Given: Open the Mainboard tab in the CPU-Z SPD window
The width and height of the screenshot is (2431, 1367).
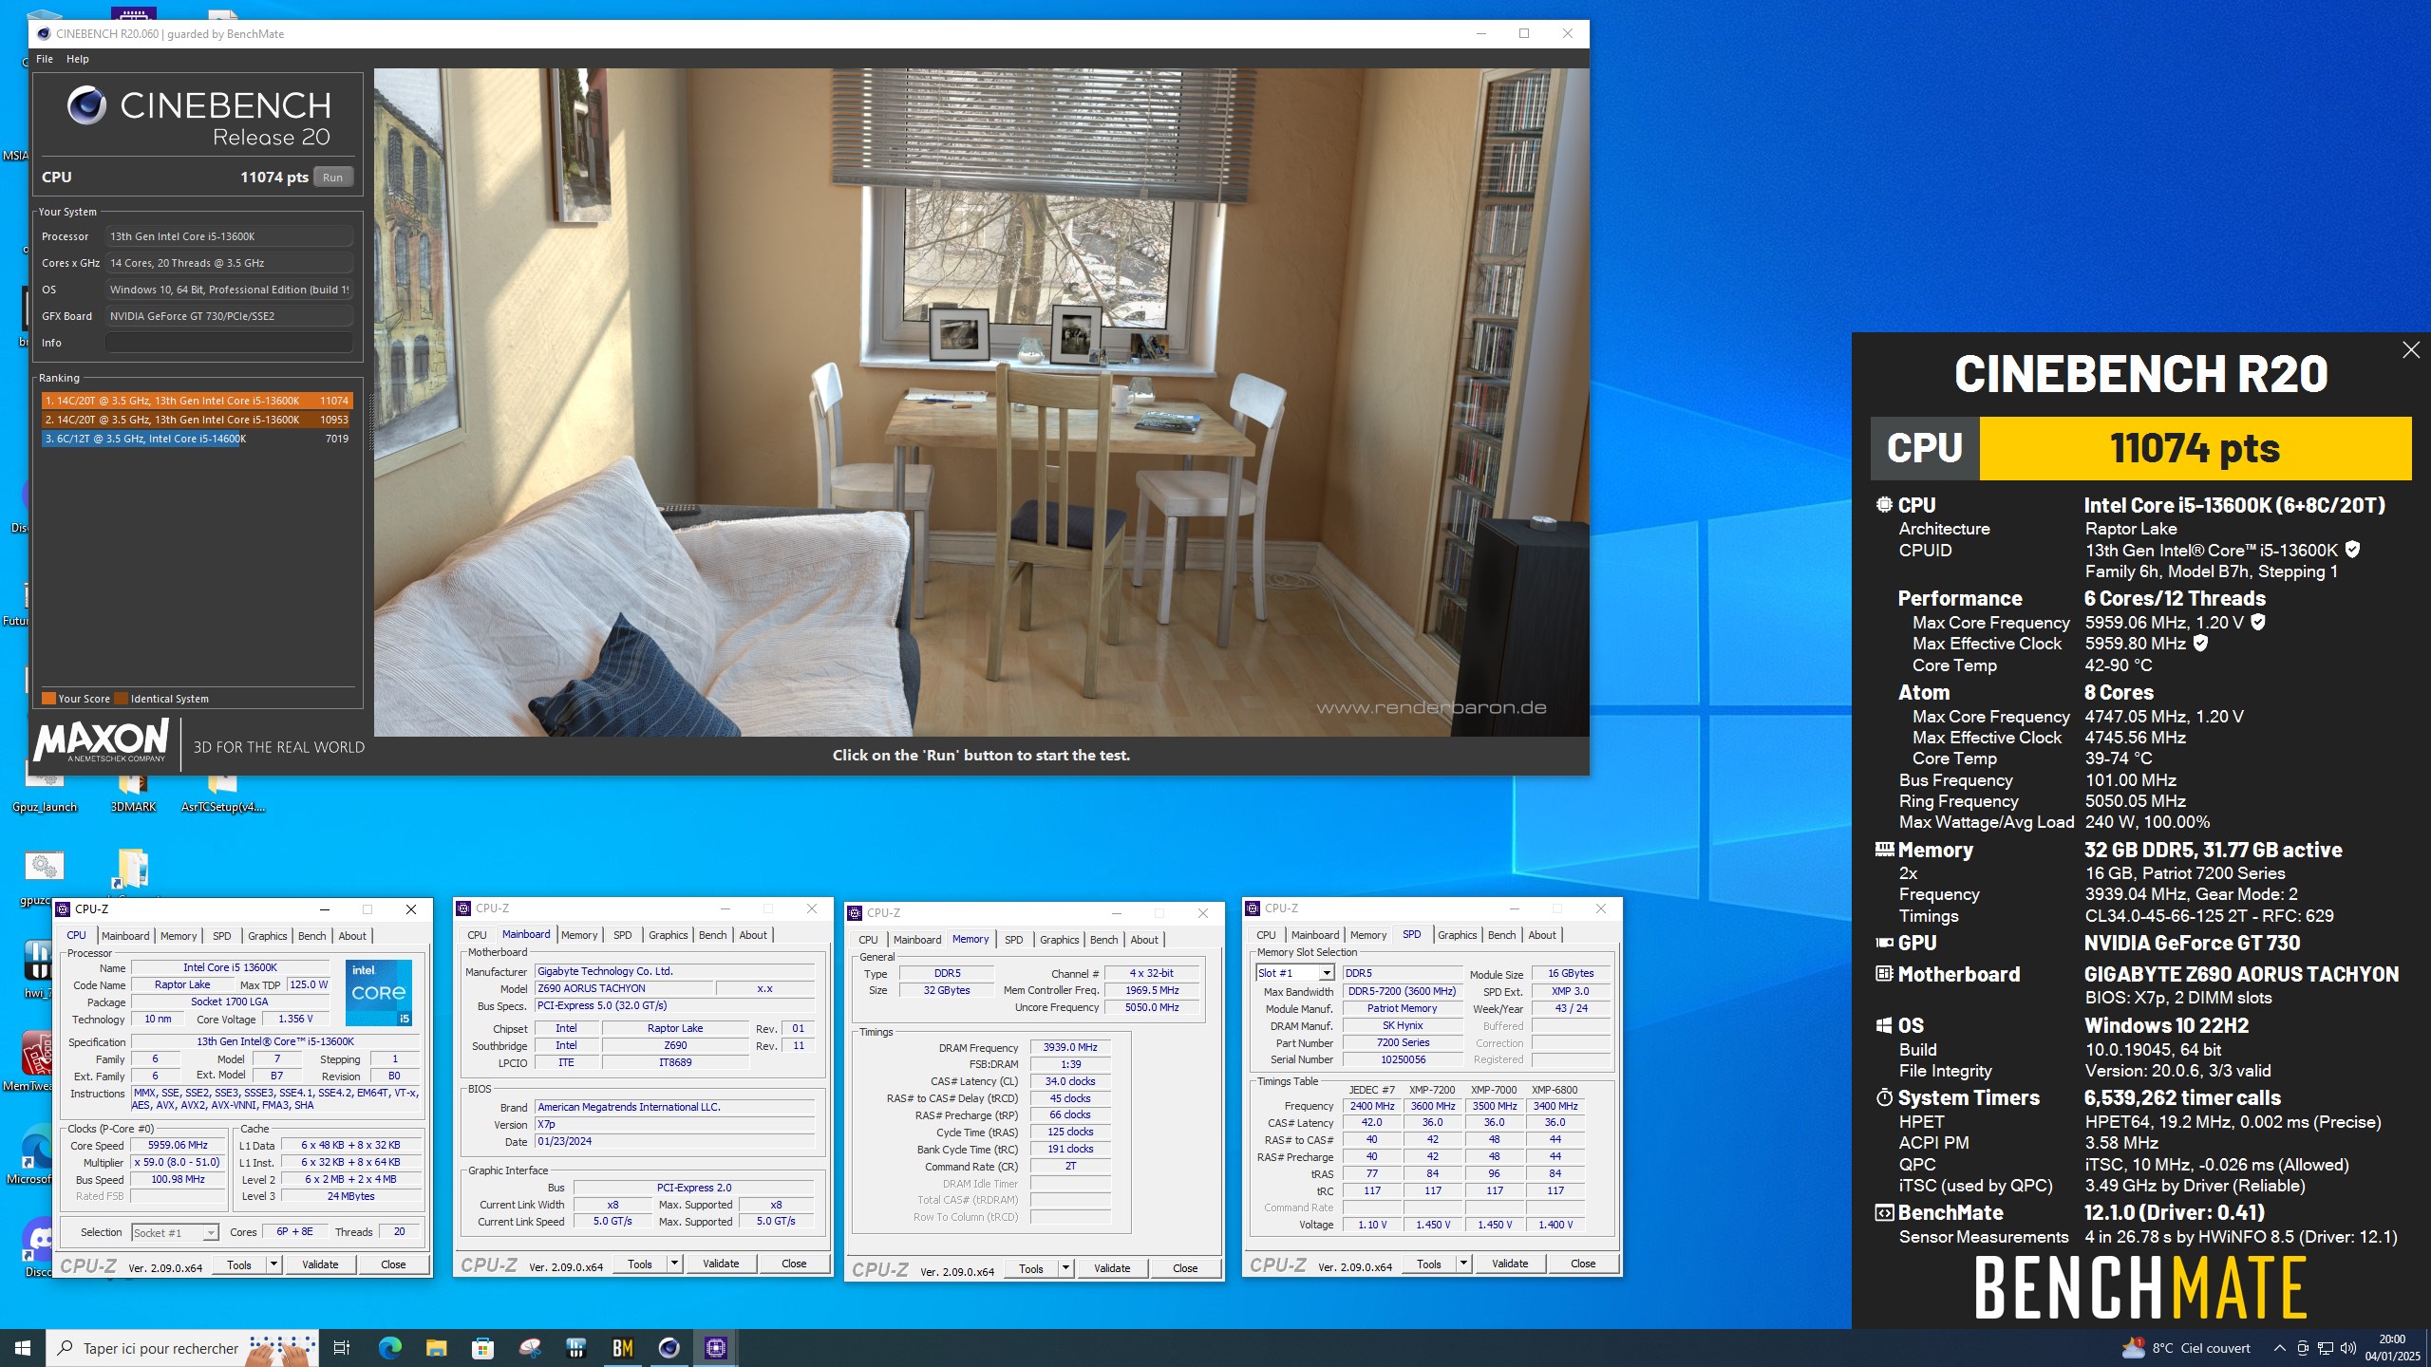Looking at the screenshot, I should (x=1315, y=935).
